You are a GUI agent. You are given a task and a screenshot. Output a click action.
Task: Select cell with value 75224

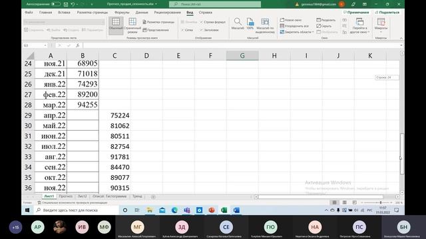coord(114,116)
